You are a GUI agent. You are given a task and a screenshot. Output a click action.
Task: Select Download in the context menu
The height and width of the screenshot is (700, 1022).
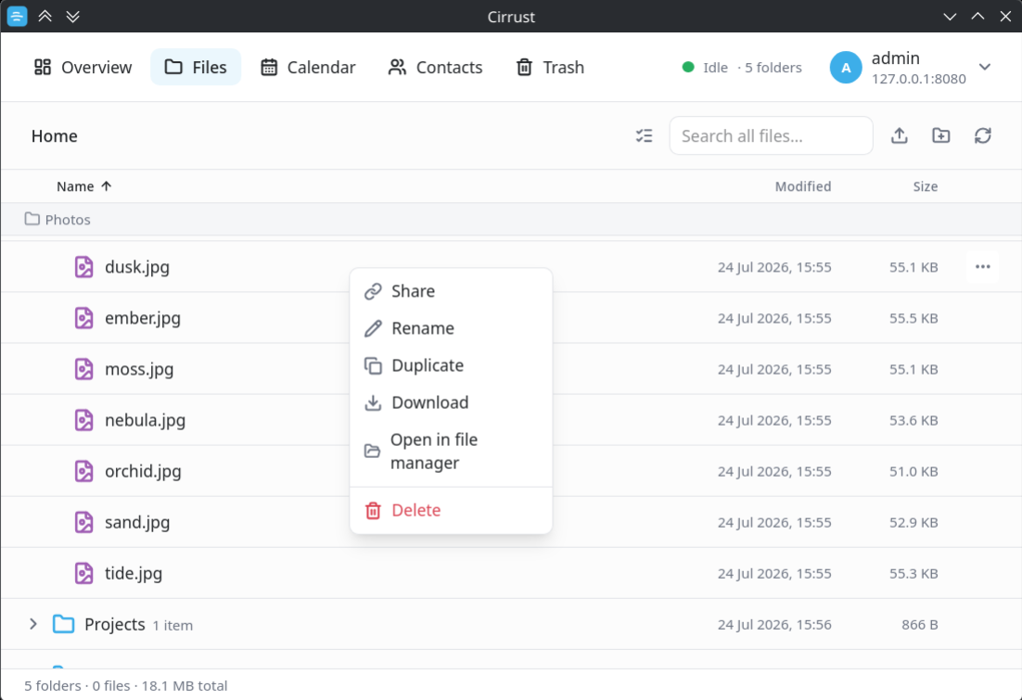[451, 402]
